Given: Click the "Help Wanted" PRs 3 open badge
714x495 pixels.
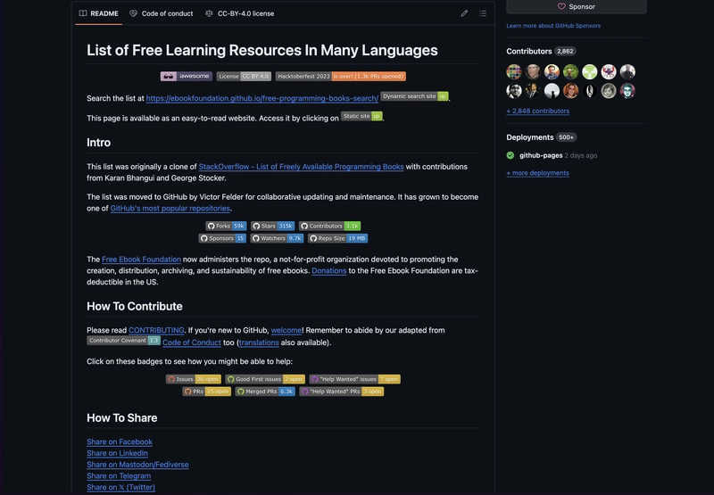Looking at the screenshot, I should (x=342, y=392).
